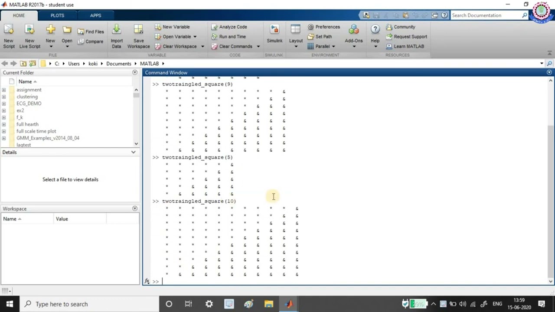Expand the assignment folder
Screen dimensions: 555x312
click(4, 90)
